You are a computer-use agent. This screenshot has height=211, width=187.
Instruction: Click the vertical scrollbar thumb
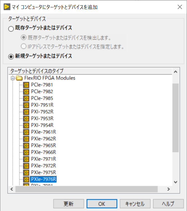[176, 118]
